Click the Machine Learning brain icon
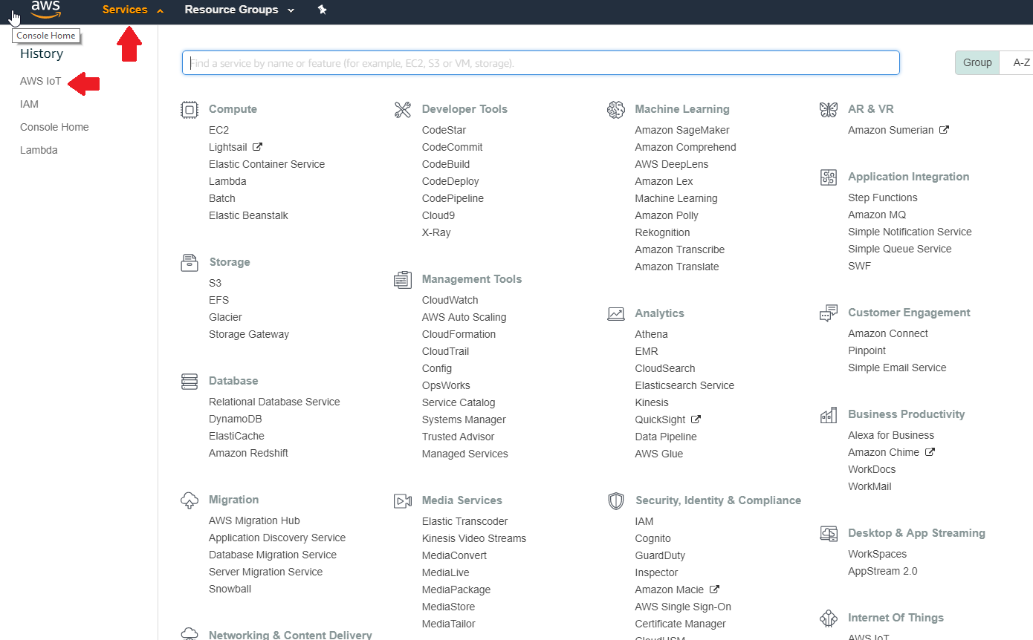This screenshot has height=640, width=1033. 615,110
